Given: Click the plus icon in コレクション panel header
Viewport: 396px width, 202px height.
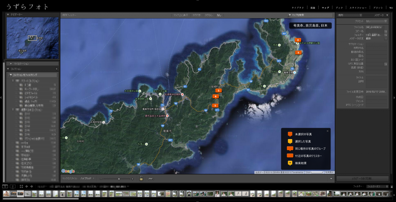Looking at the screenshot, I should [56, 69].
